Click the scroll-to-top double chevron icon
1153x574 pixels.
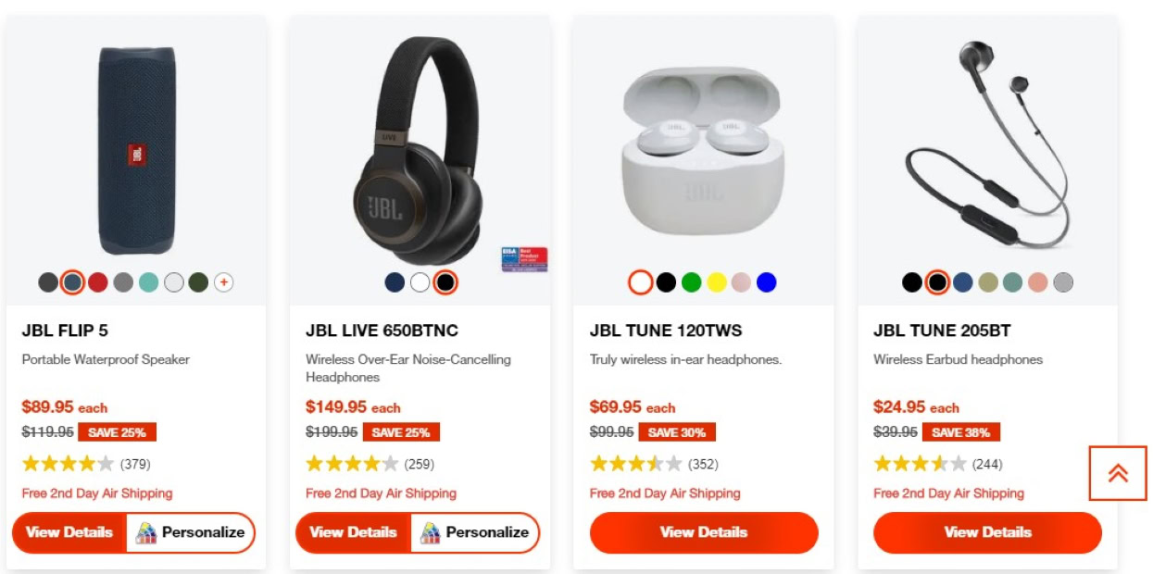tap(1118, 473)
